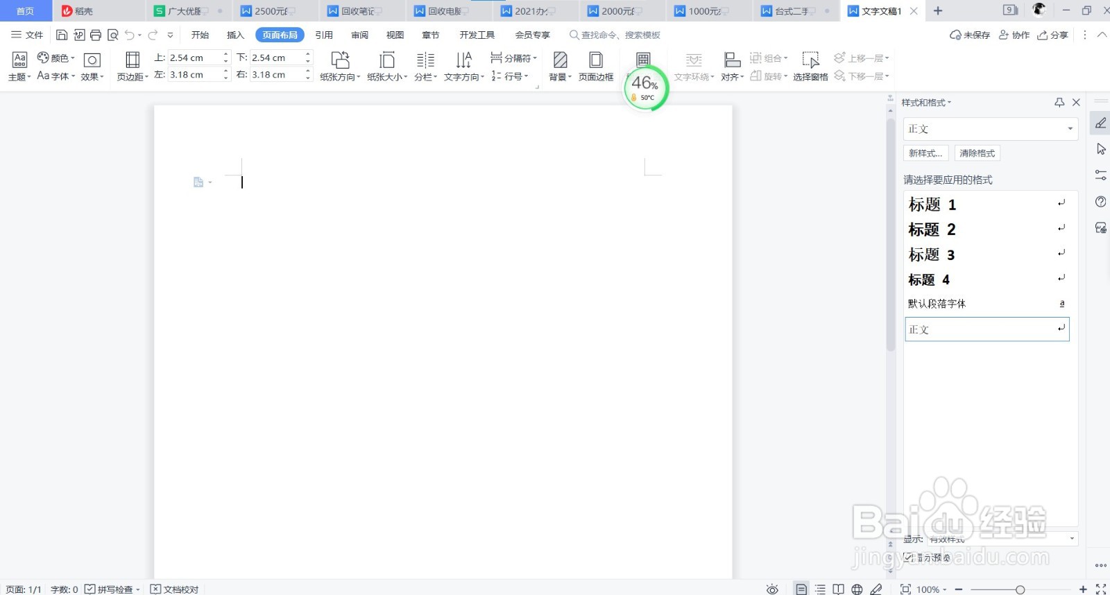The height and width of the screenshot is (595, 1110).
Task: Click the settings sliders icon in right sidebar
Action: click(x=1100, y=175)
